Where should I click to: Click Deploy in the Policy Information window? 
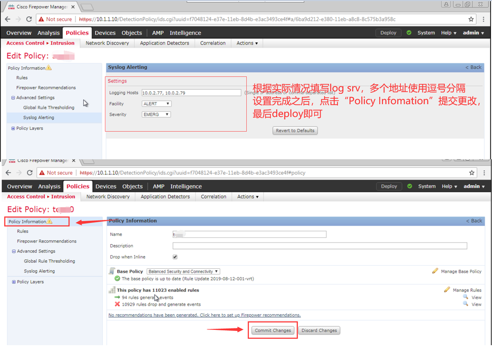389,186
